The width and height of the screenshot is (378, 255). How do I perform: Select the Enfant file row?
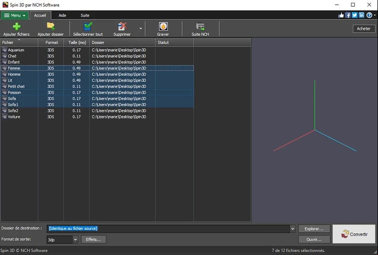pos(97,62)
